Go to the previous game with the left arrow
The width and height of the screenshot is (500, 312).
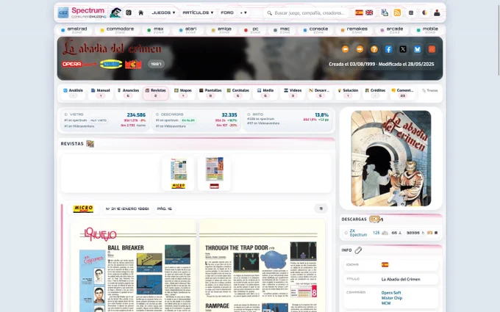345,49
